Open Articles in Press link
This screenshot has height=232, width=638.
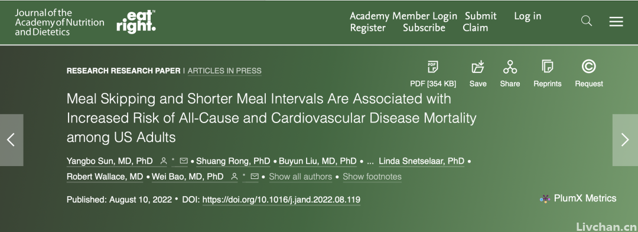(224, 71)
